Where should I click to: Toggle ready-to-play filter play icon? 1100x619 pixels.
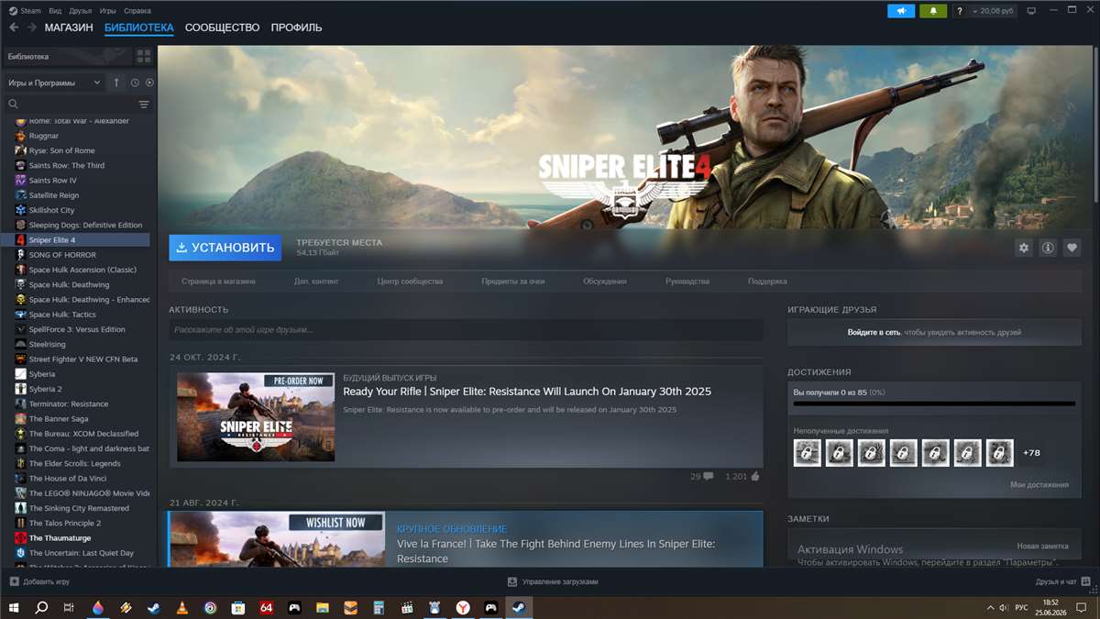coord(149,83)
